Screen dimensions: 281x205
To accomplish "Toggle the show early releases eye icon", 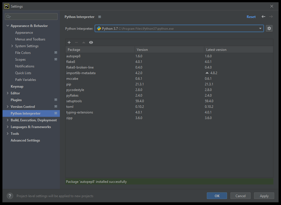I will (91, 42).
